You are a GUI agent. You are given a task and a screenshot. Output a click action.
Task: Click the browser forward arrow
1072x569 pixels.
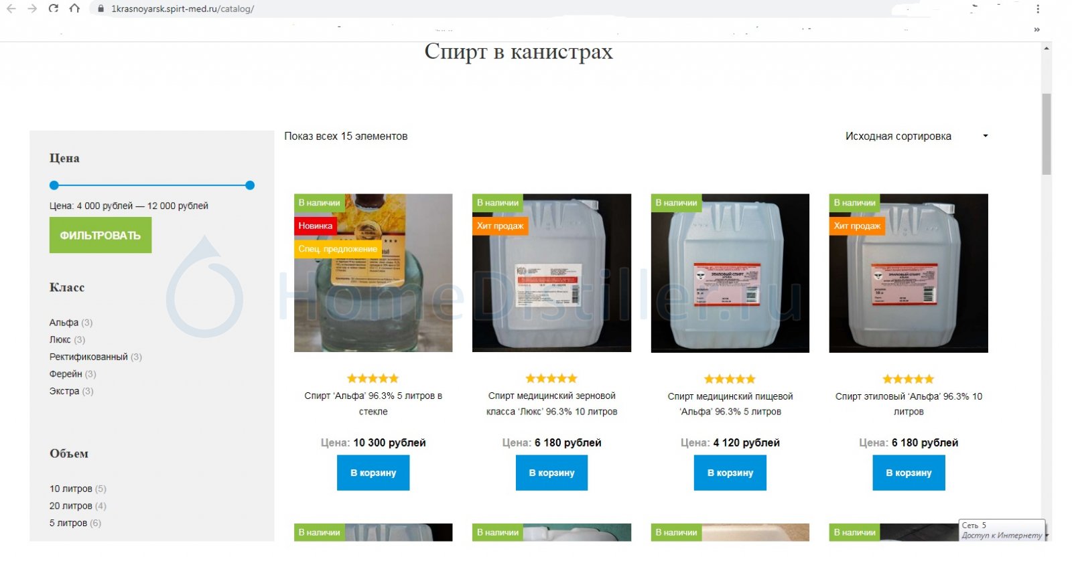coord(32,9)
